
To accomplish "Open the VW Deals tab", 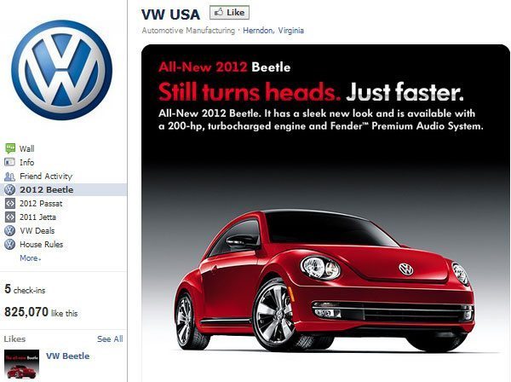I will 37,230.
